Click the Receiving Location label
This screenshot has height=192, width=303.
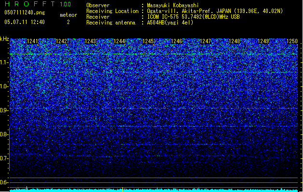point(112,11)
